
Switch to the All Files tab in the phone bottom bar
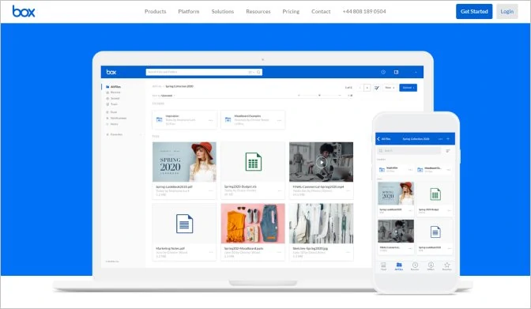[399, 266]
